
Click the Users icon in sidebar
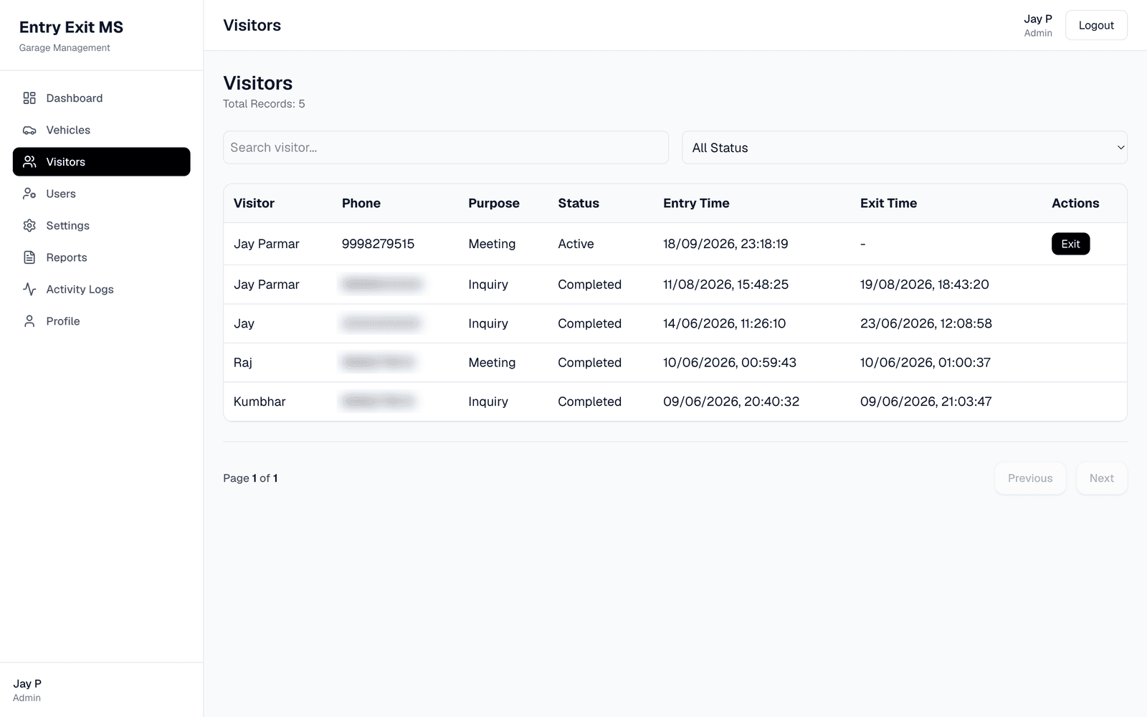tap(29, 194)
